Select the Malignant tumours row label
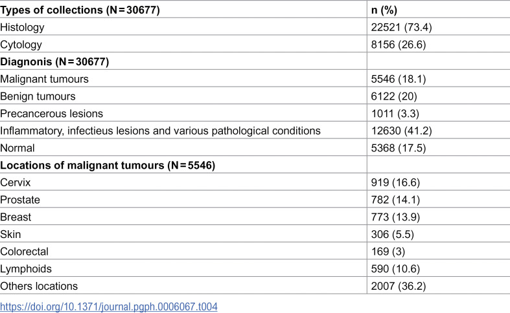510x313 pixels. (44, 79)
